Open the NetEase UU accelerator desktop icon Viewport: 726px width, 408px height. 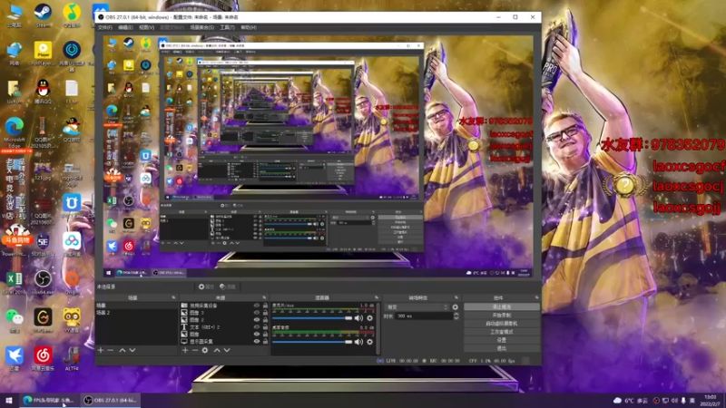point(72,51)
